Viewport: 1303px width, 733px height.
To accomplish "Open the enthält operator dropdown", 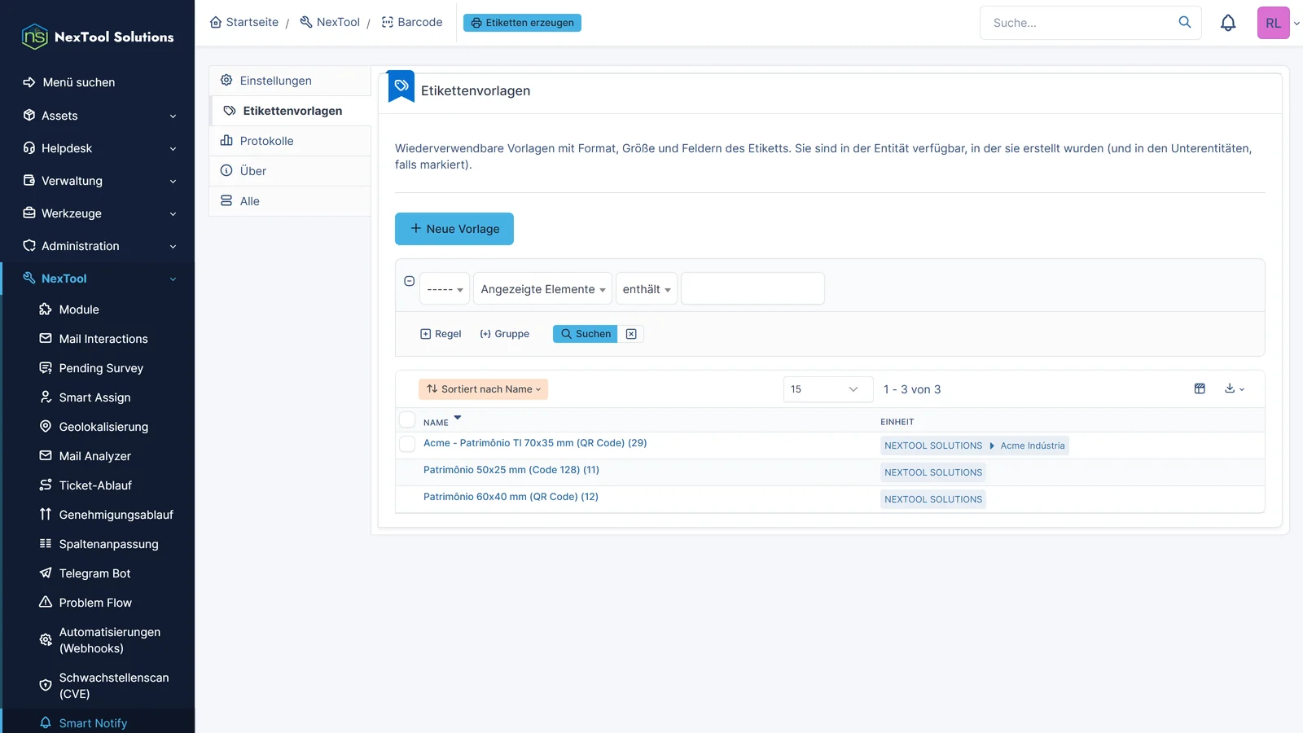I will pos(647,289).
